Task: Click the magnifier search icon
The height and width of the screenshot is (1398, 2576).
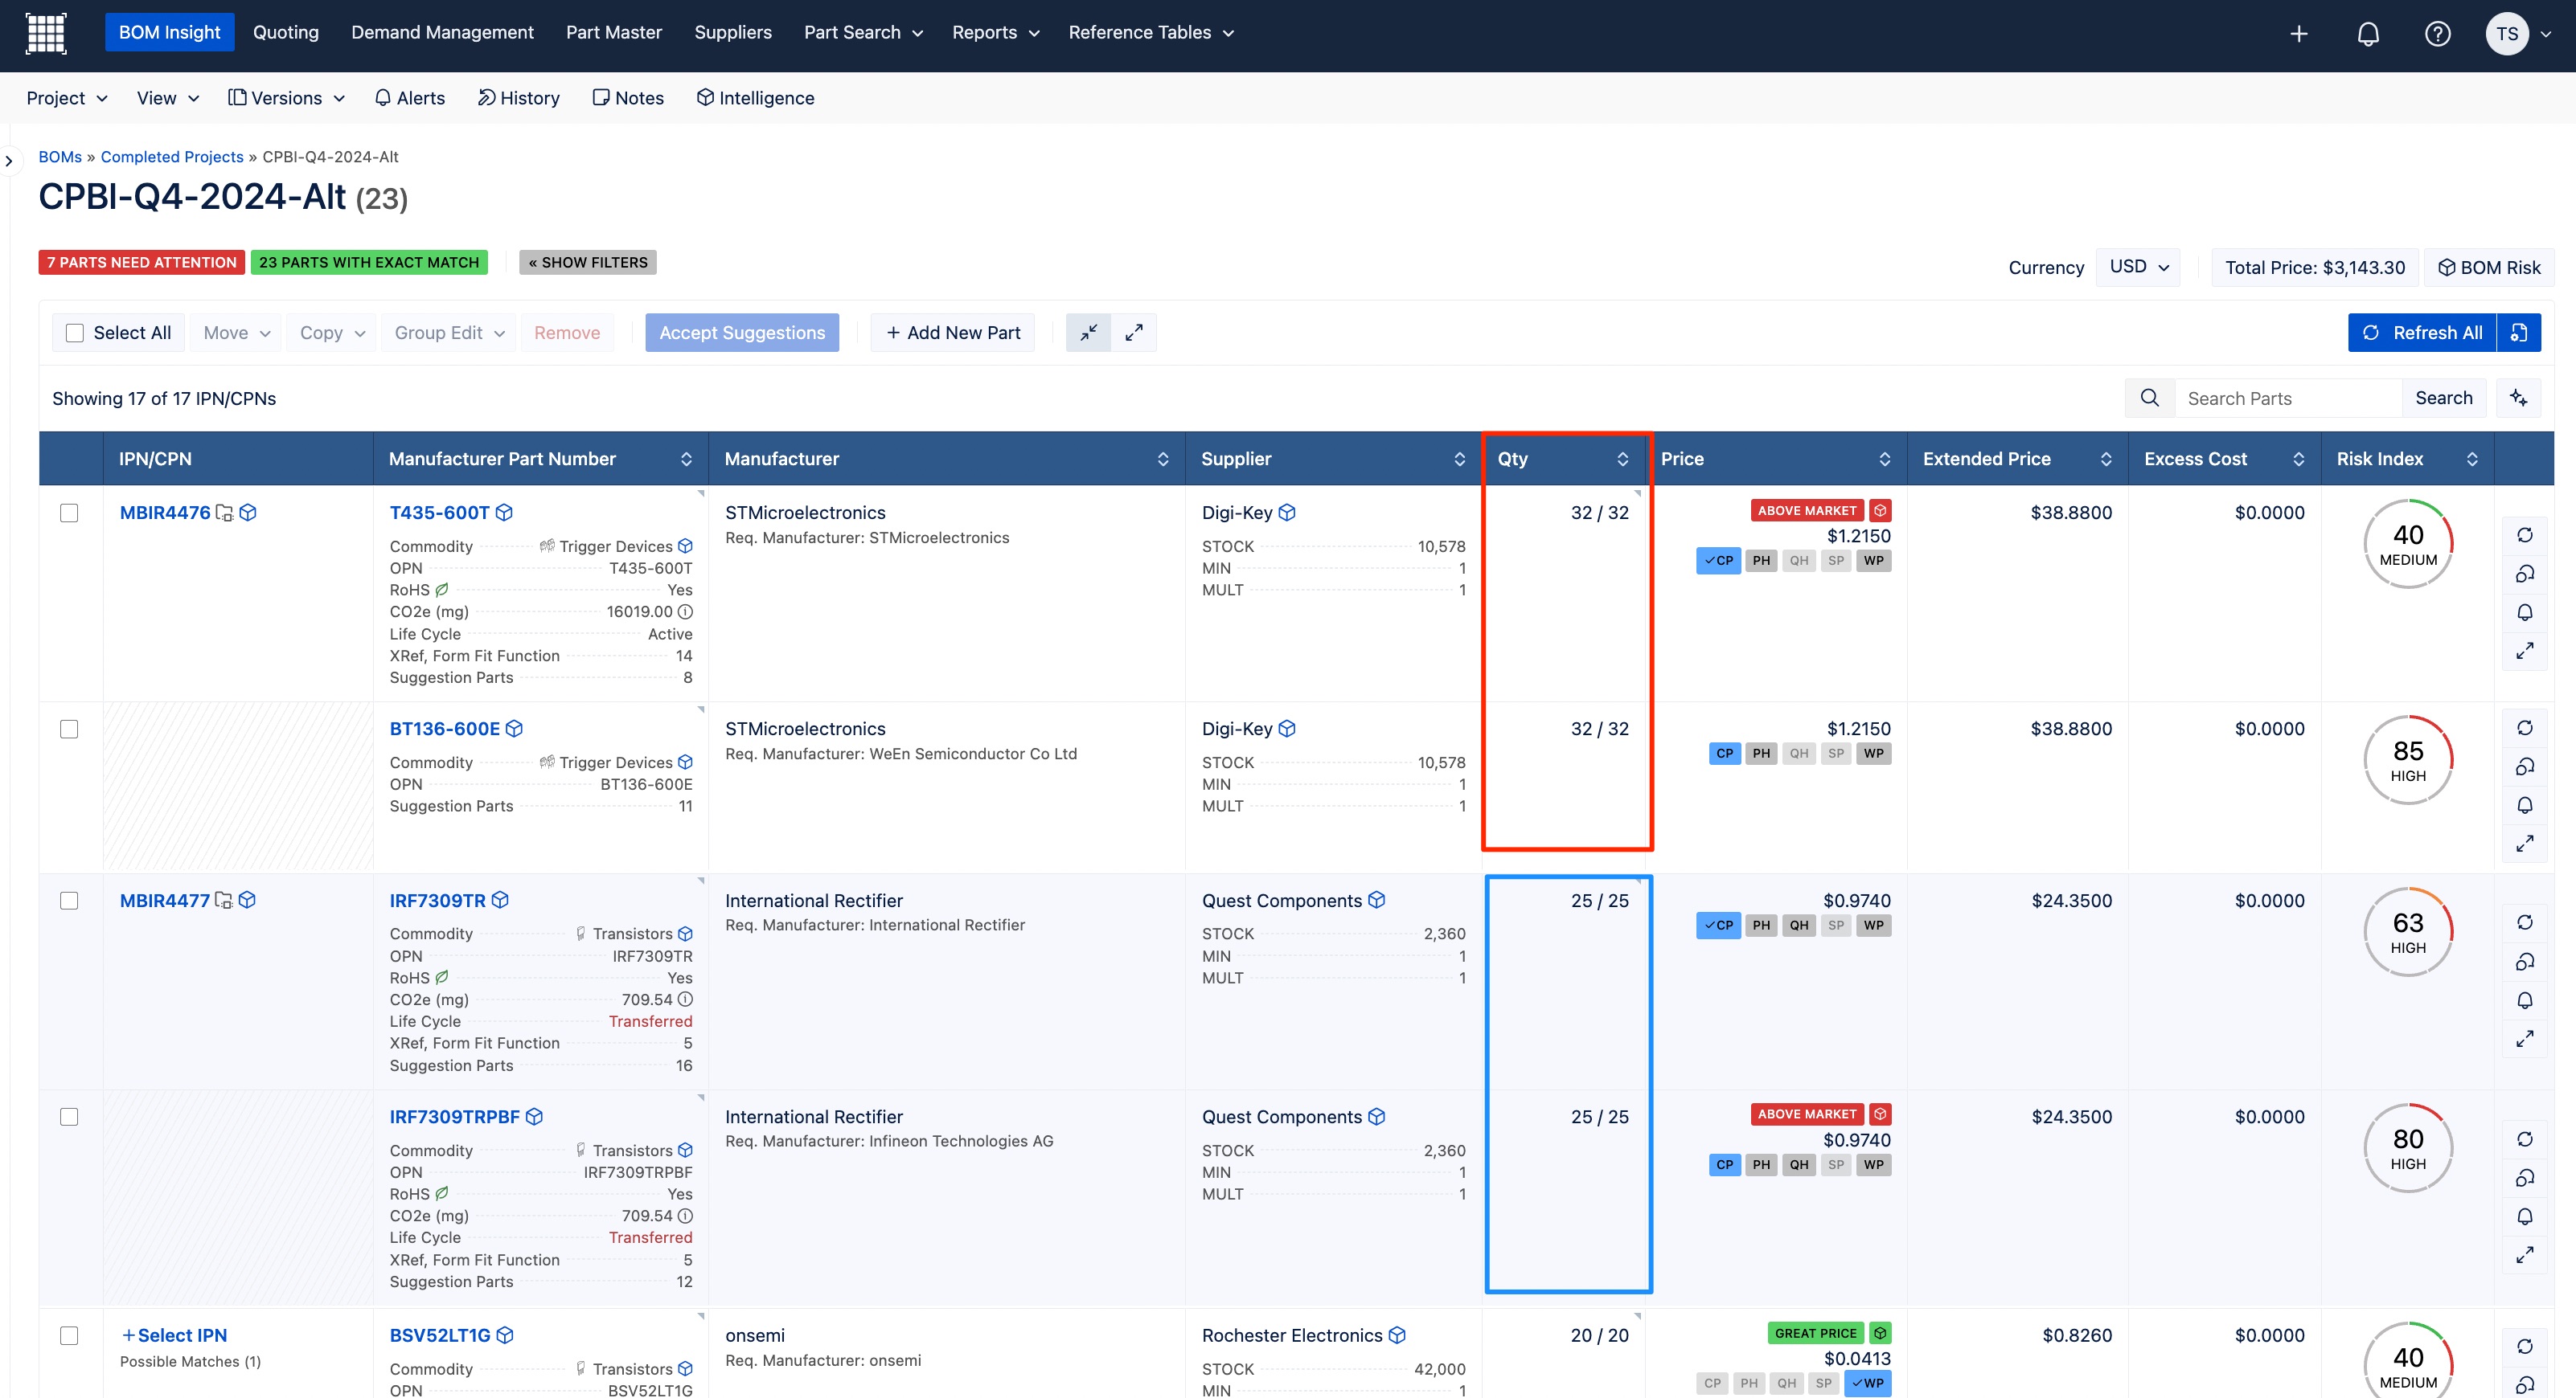Action: pos(2150,398)
